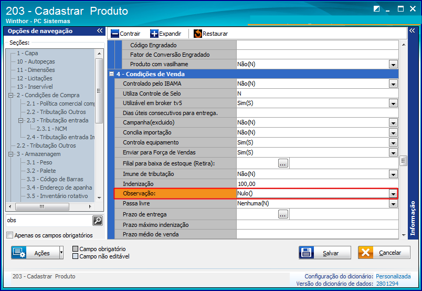Select 13 - Inservível section

pyautogui.click(x=35, y=87)
